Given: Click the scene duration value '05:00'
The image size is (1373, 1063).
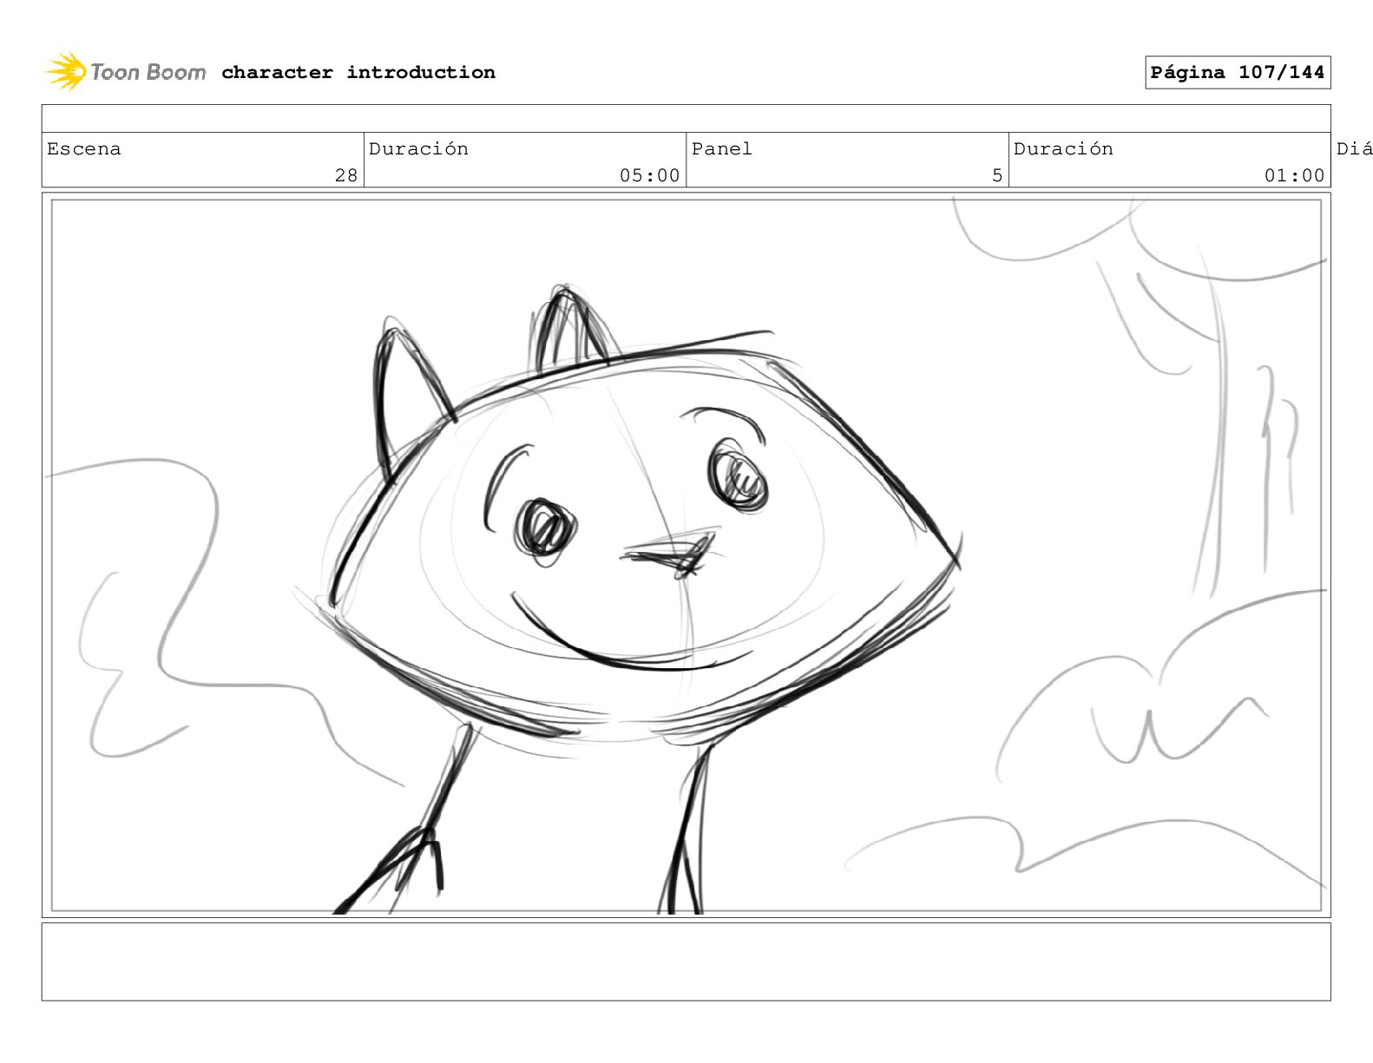Looking at the screenshot, I should 649,175.
